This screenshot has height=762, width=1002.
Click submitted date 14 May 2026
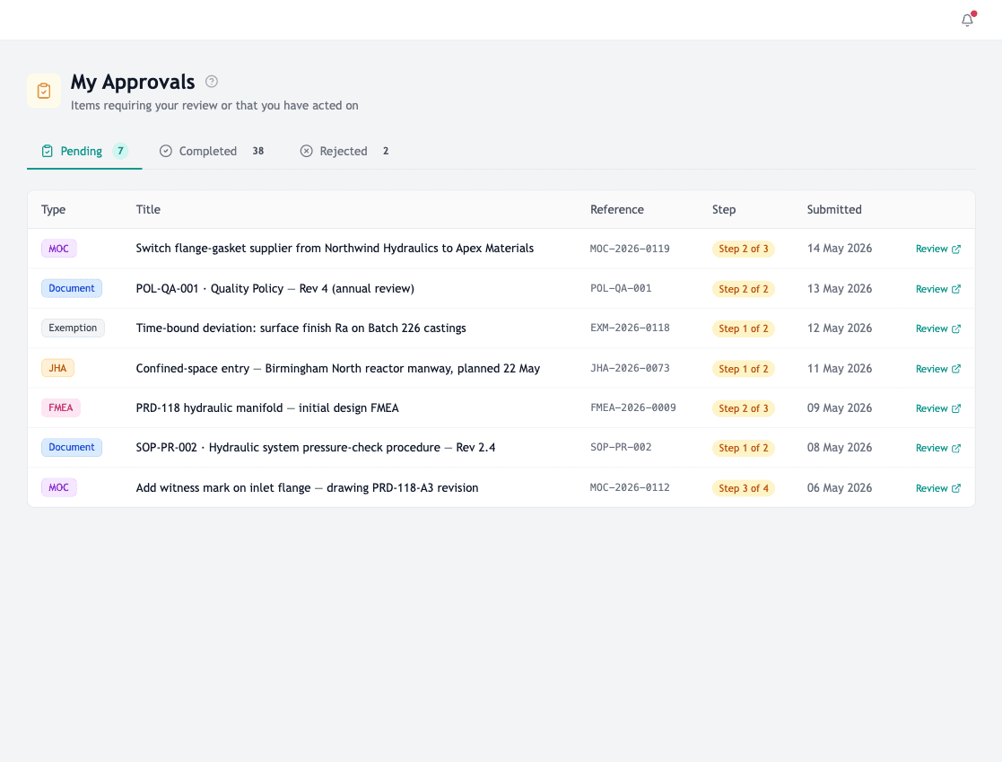click(839, 248)
